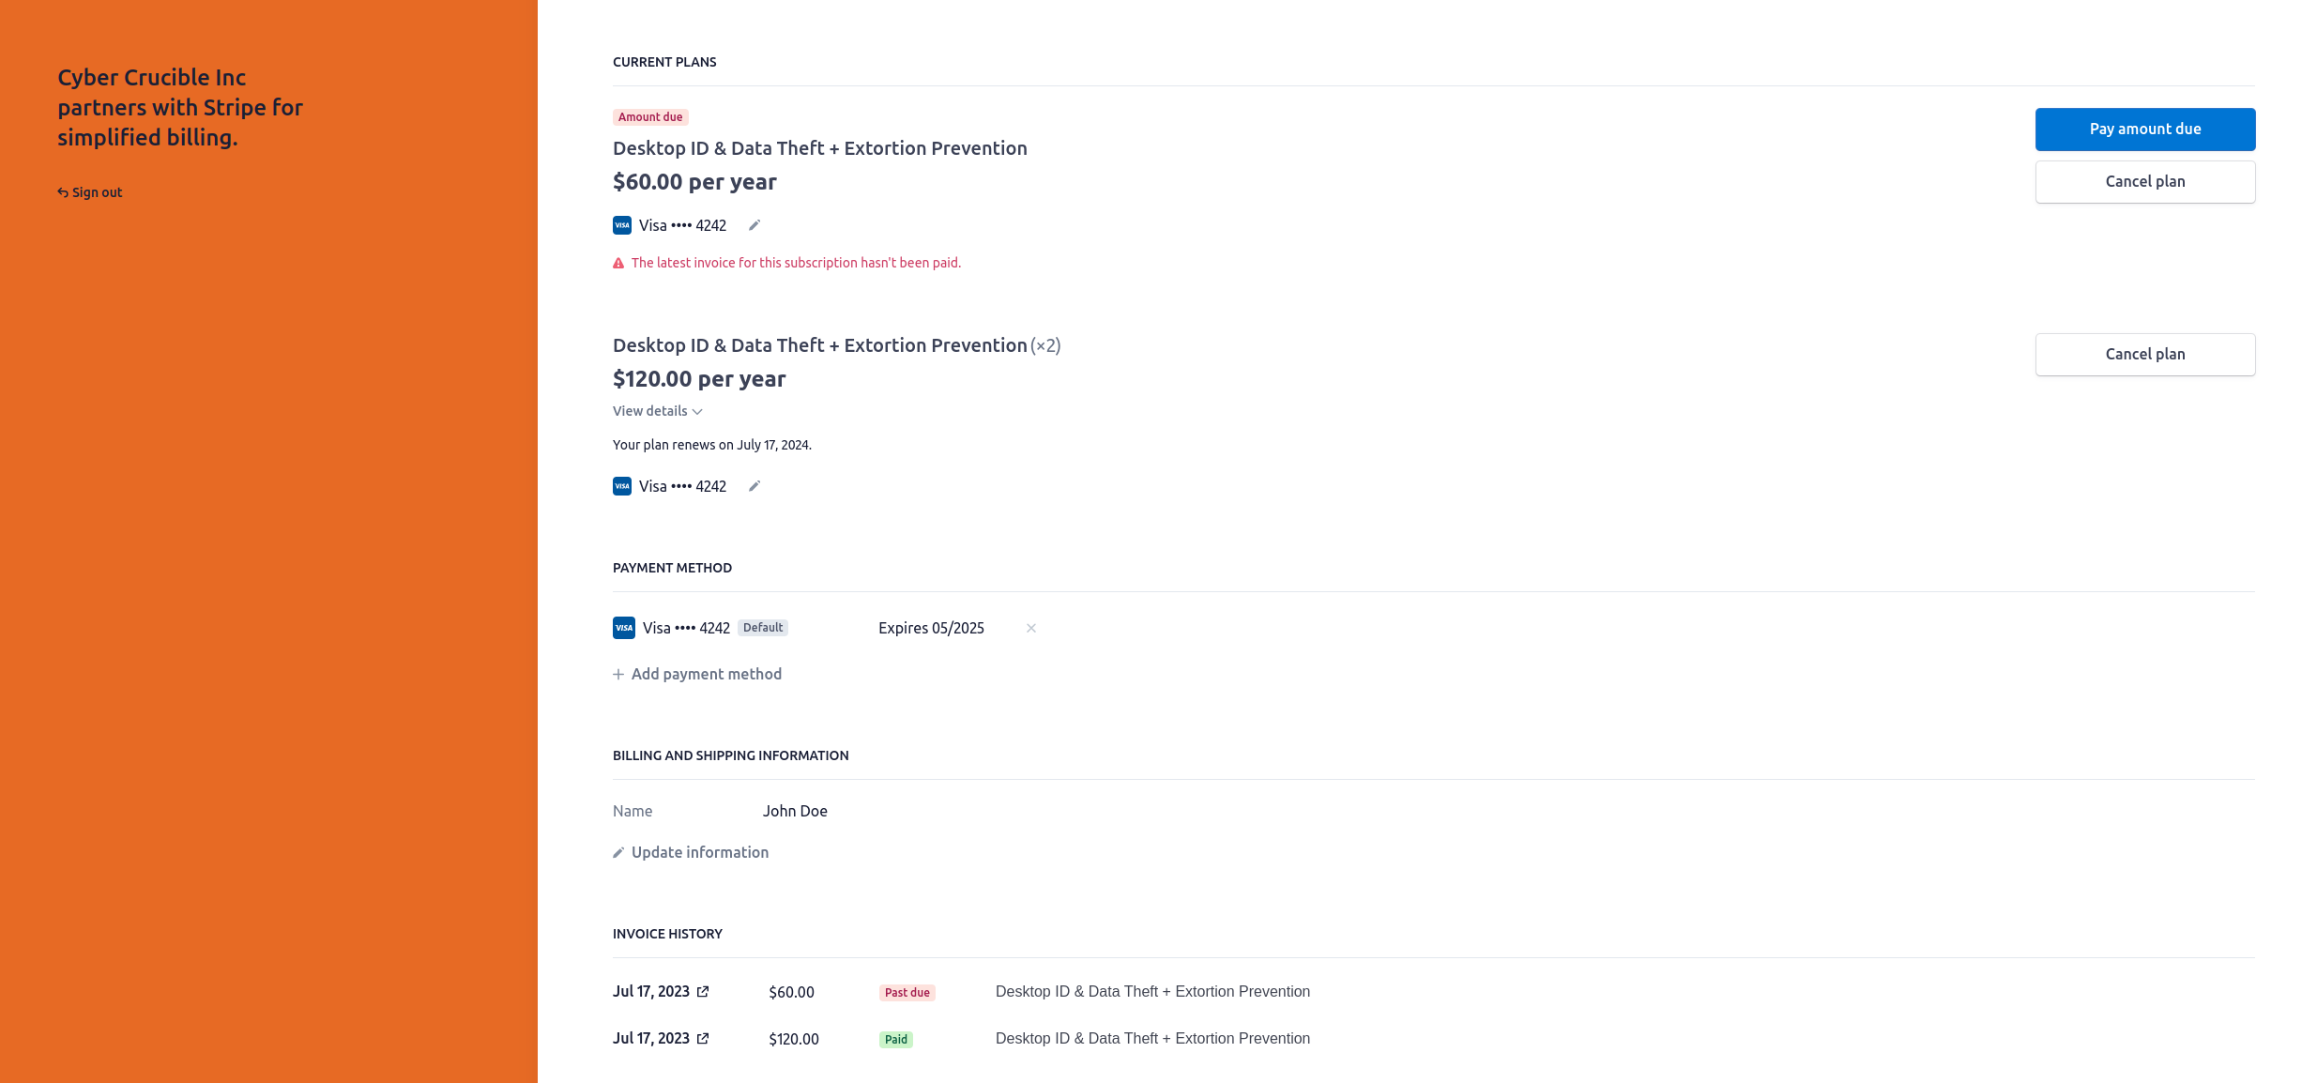Click the plus icon for Add payment method
The image size is (2302, 1083).
618,674
